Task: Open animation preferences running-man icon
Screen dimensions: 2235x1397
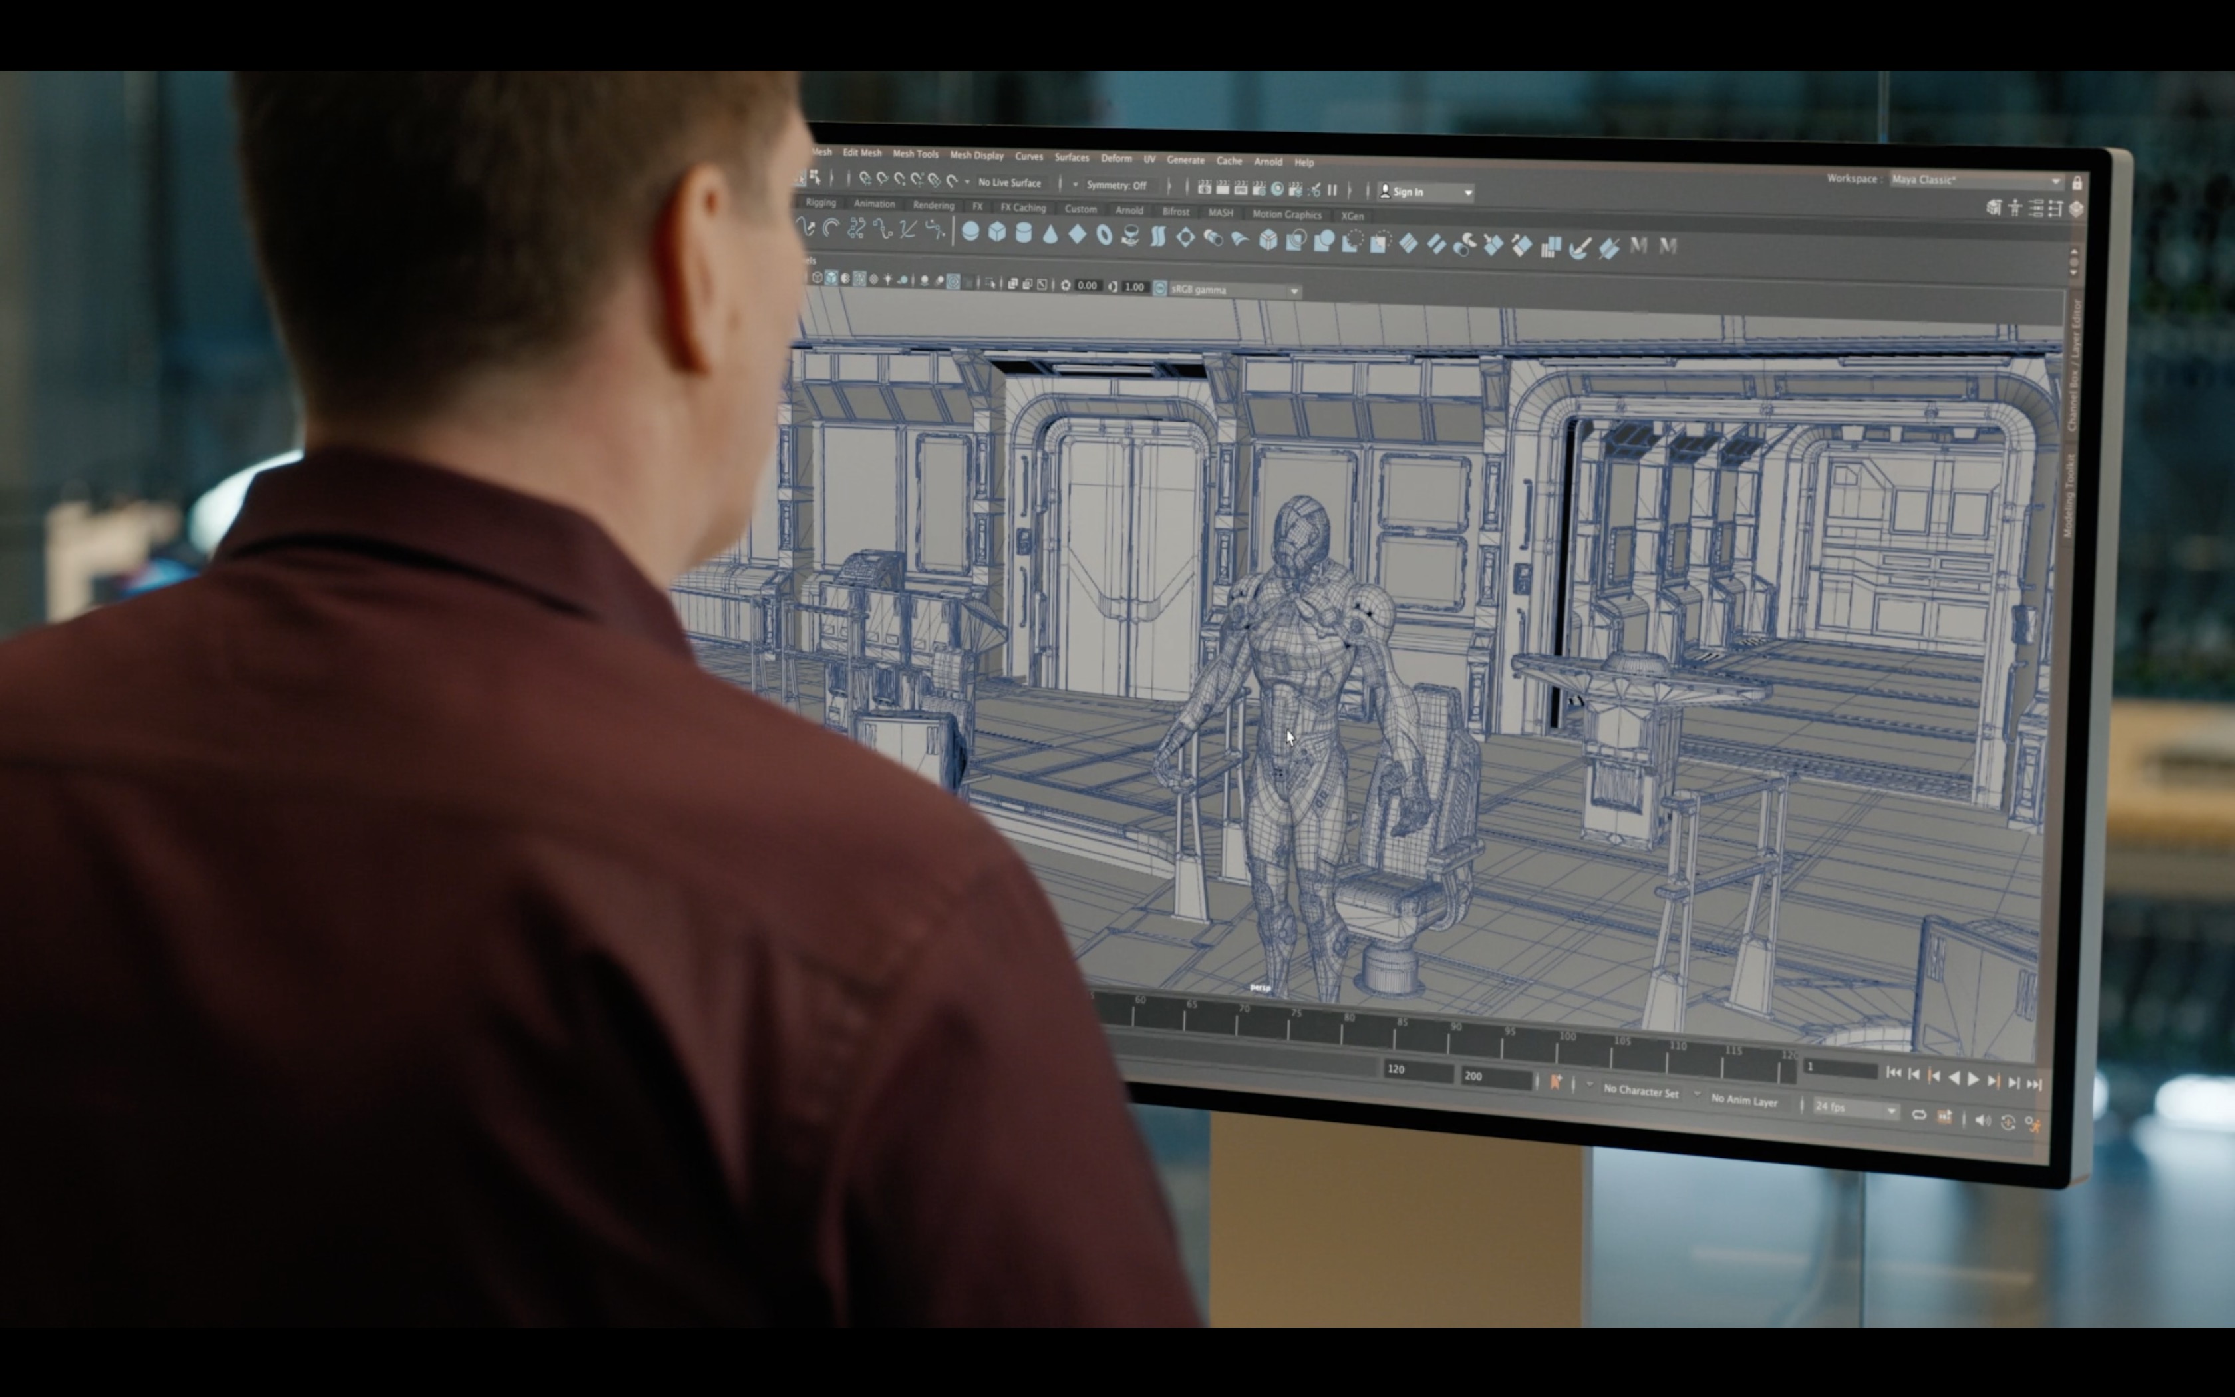Action: [x=2033, y=1124]
